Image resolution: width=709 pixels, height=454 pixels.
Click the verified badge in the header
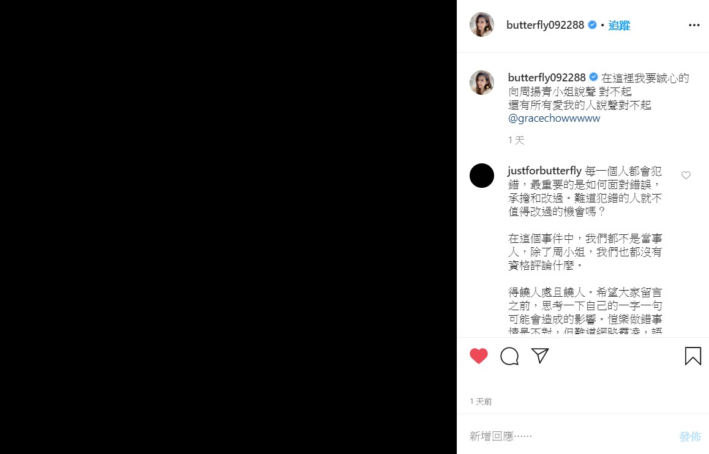coord(592,25)
